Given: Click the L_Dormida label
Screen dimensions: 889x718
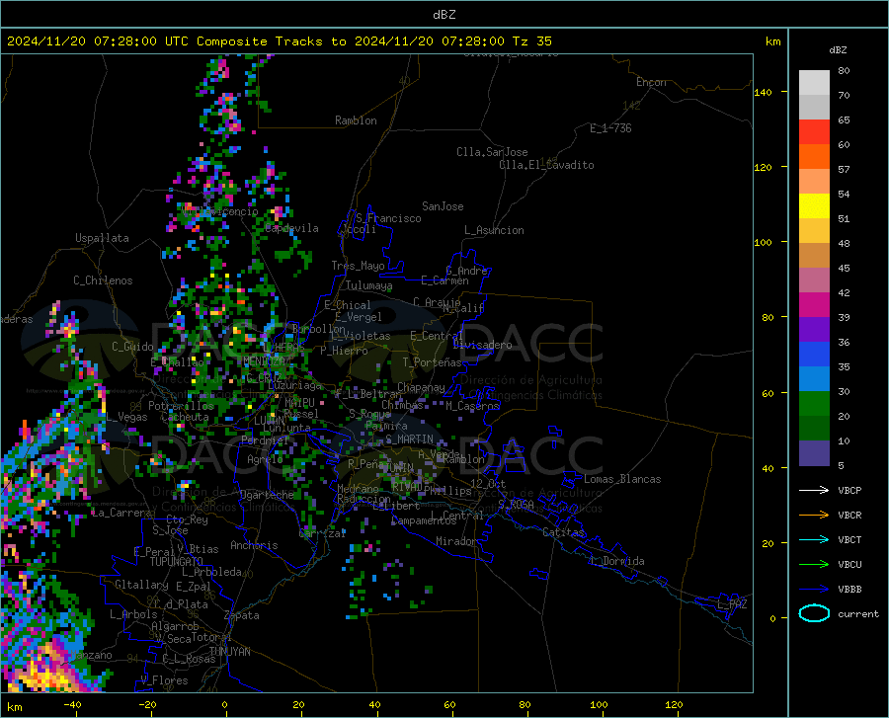Looking at the screenshot, I should (x=616, y=561).
